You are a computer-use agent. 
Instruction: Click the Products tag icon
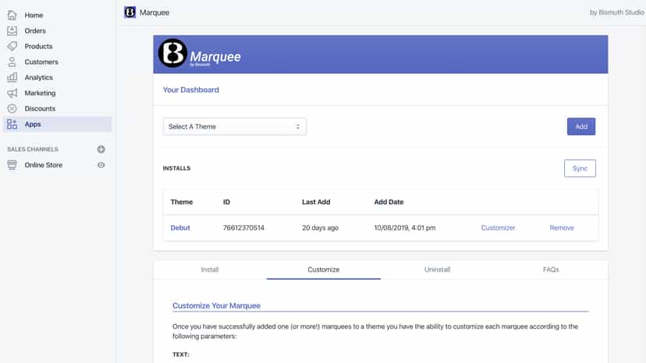[12, 46]
